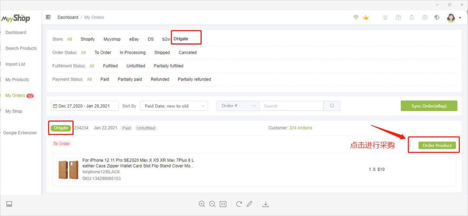Filter Payment Status by Refunded
Image resolution: width=468 pixels, height=216 pixels.
160,79
